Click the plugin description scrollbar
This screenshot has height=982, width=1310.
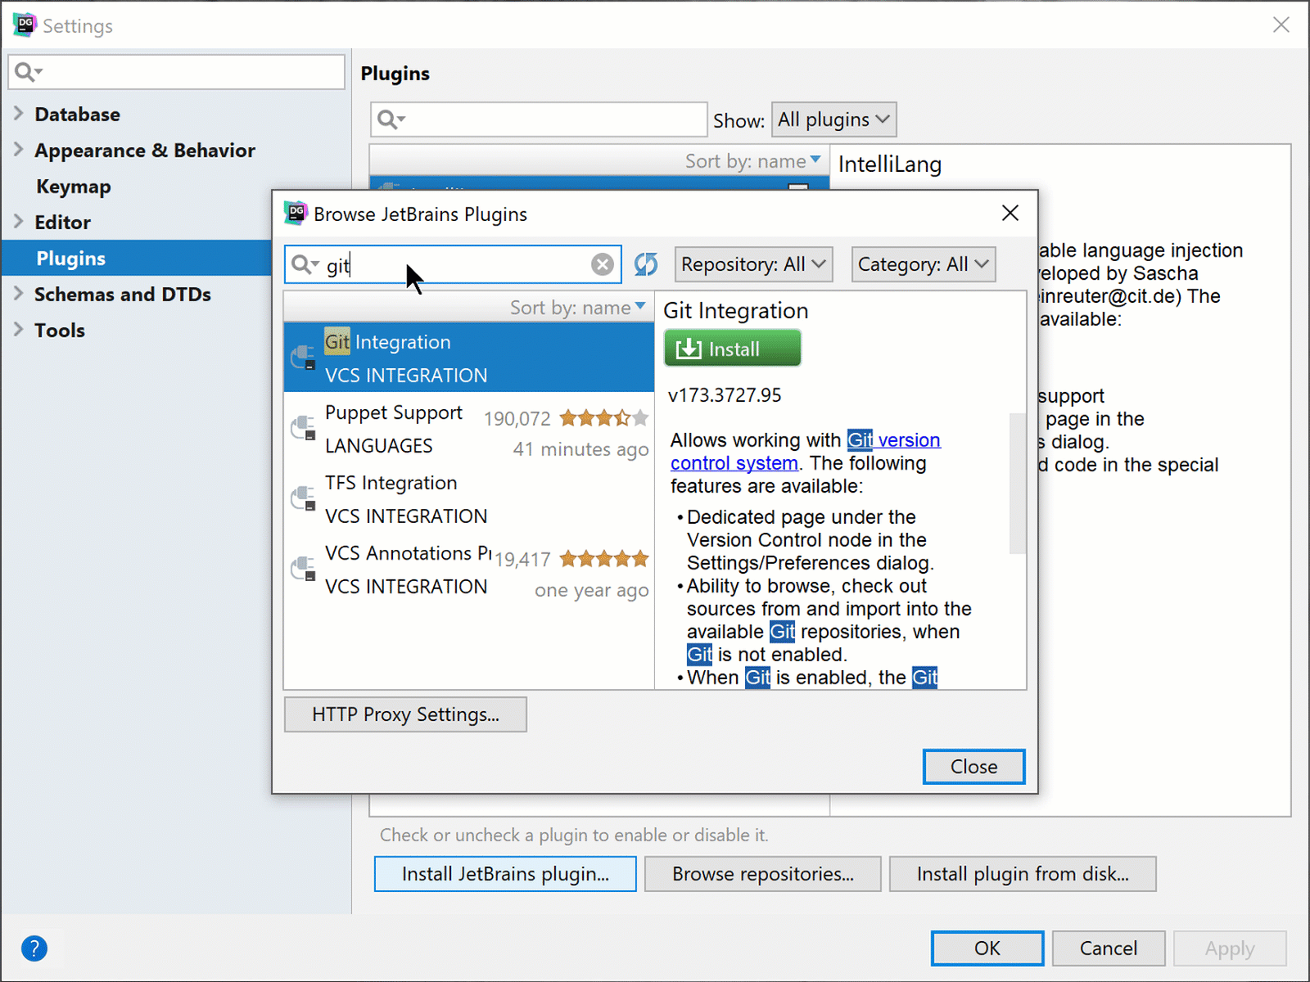pyautogui.click(x=1017, y=483)
